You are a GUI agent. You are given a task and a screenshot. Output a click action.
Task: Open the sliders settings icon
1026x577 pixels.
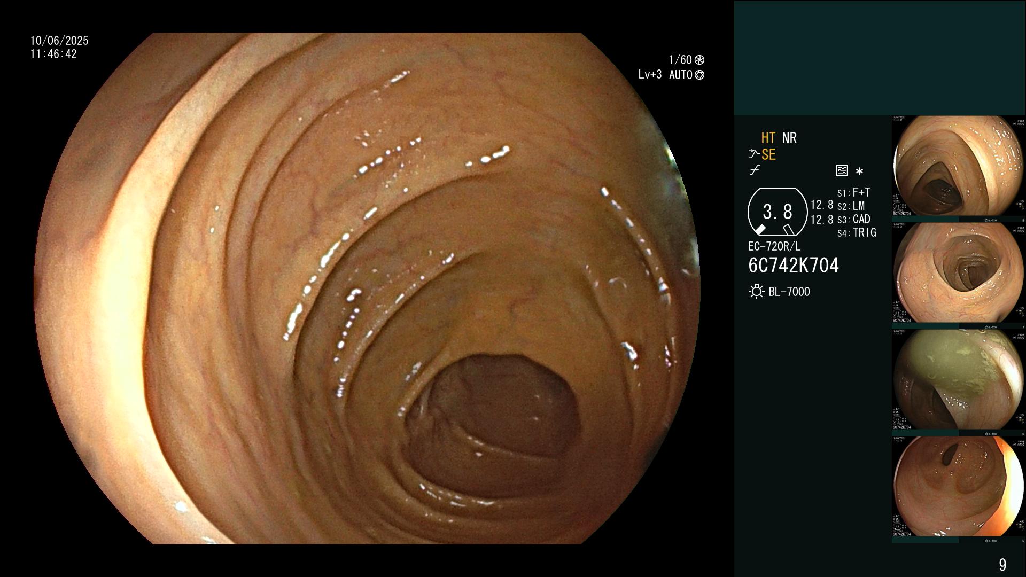842,170
